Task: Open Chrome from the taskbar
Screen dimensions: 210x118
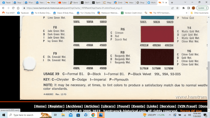Action: [93, 115]
